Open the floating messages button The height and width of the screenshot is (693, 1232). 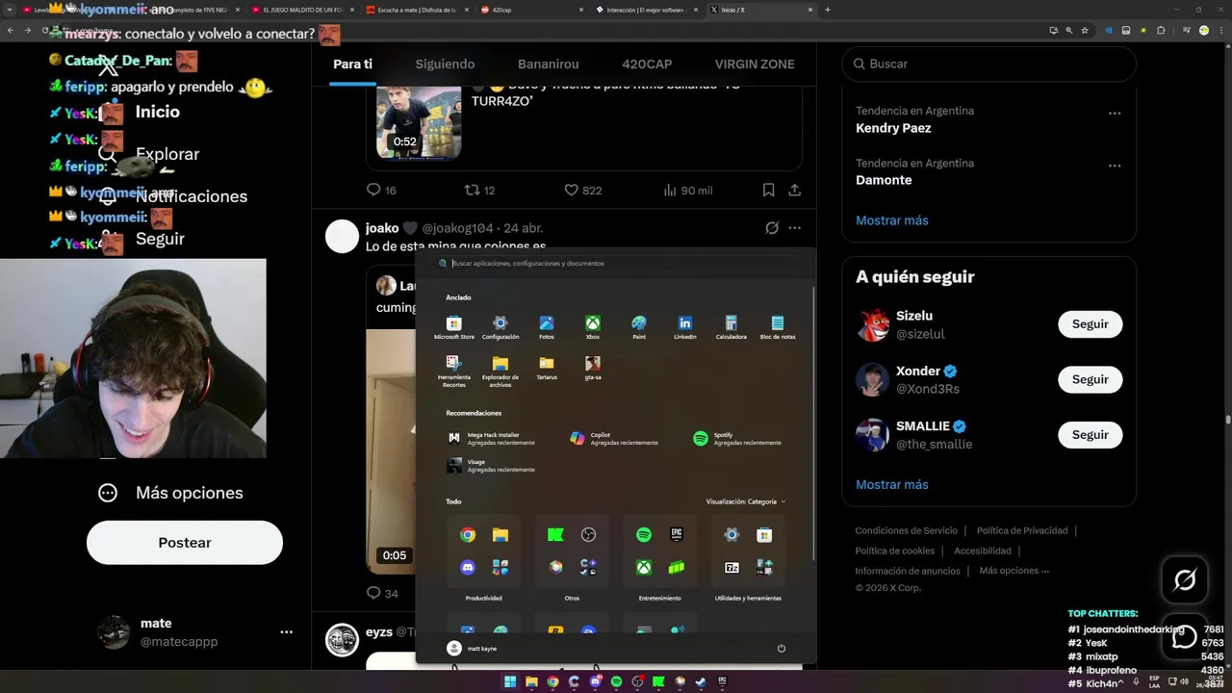coord(1185,636)
